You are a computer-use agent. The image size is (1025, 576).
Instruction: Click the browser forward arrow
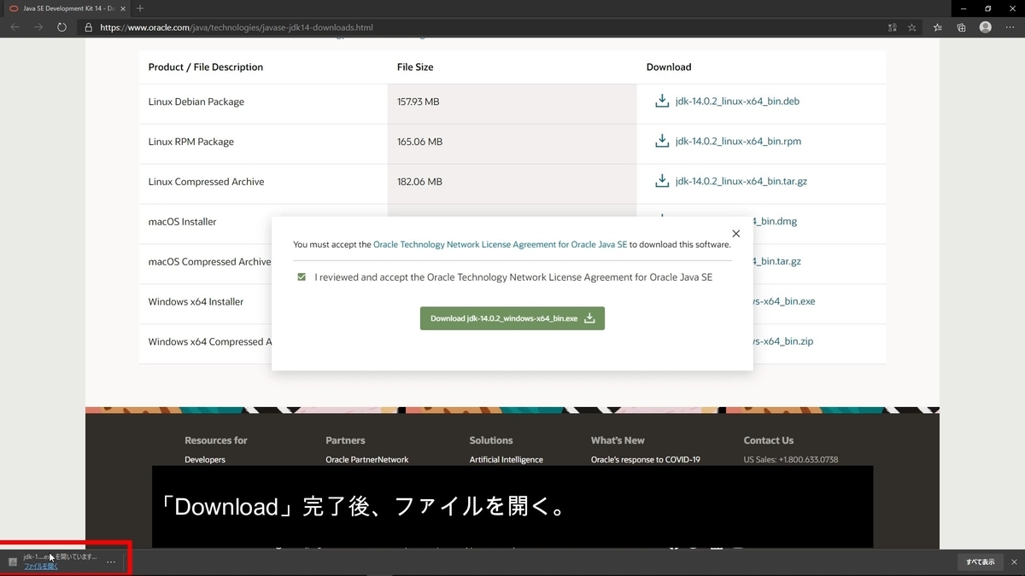coord(38,27)
